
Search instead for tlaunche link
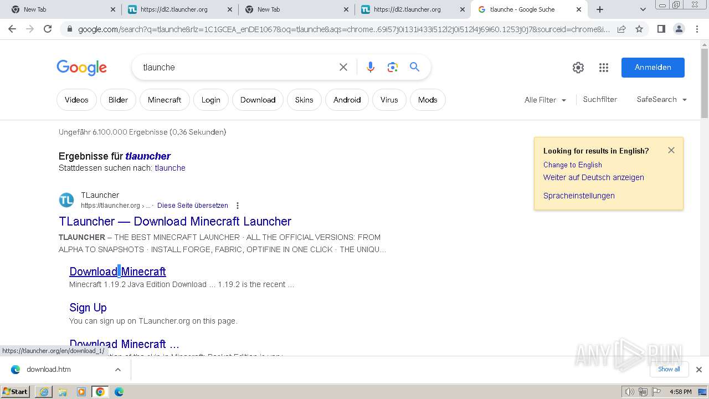coord(170,168)
